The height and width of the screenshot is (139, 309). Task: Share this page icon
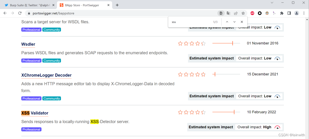click(x=236, y=13)
